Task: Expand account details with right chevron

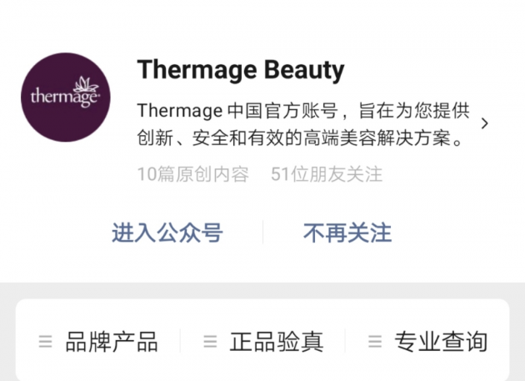Action: [x=484, y=123]
